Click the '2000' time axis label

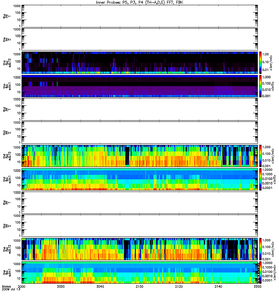22,286
